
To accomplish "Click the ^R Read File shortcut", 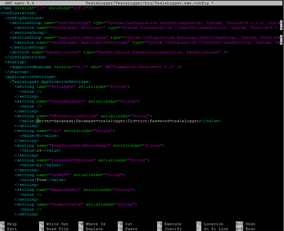I will coord(54,229).
